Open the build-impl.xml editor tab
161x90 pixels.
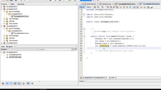pyautogui.click(x=91, y=4)
